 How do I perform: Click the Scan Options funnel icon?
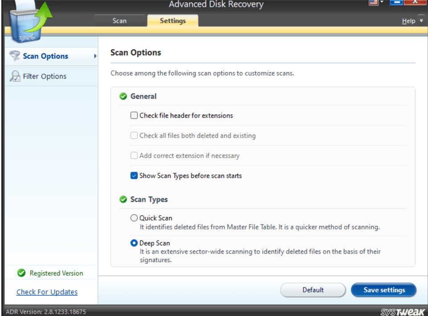tap(15, 56)
